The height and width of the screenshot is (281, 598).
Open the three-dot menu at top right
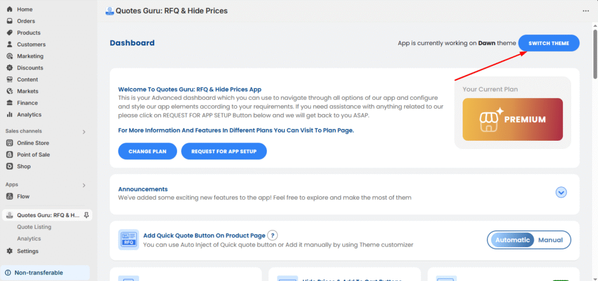click(x=586, y=11)
